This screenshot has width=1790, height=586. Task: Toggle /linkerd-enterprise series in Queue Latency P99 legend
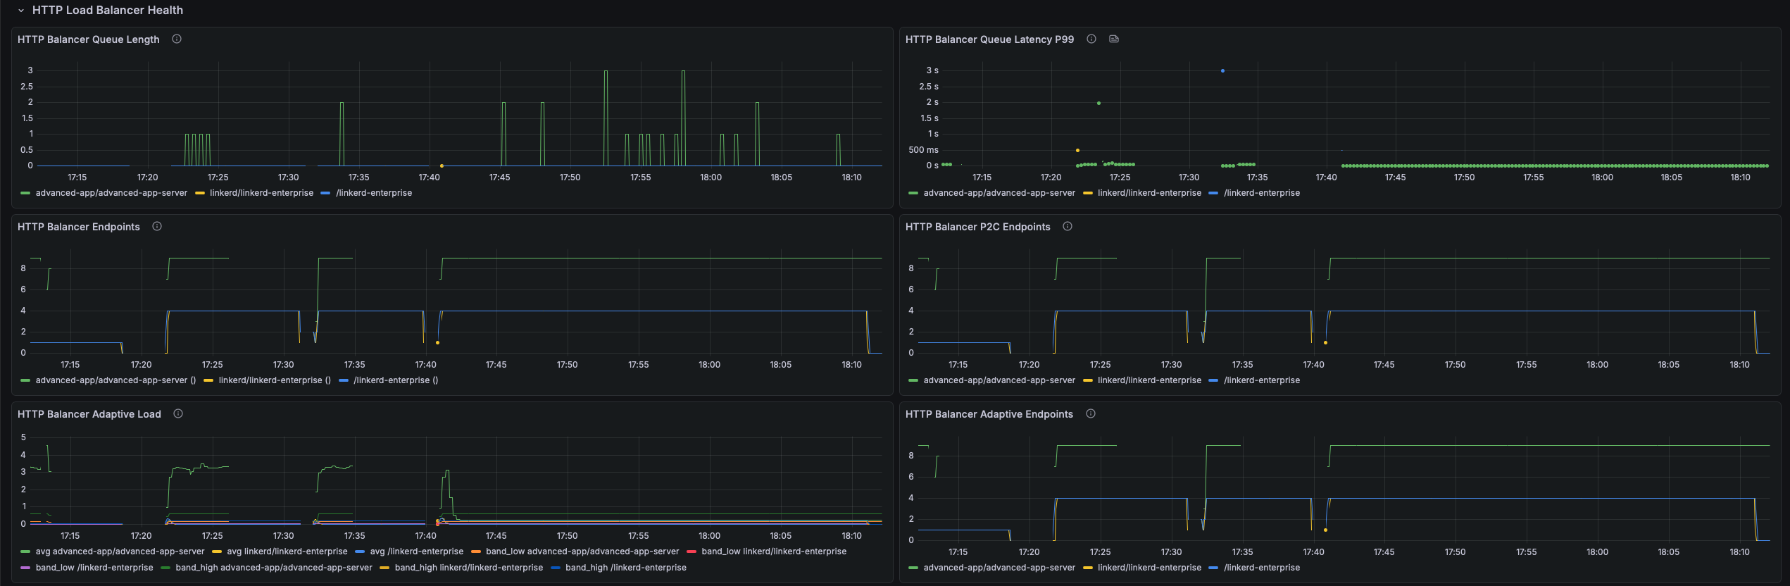pyautogui.click(x=1262, y=193)
